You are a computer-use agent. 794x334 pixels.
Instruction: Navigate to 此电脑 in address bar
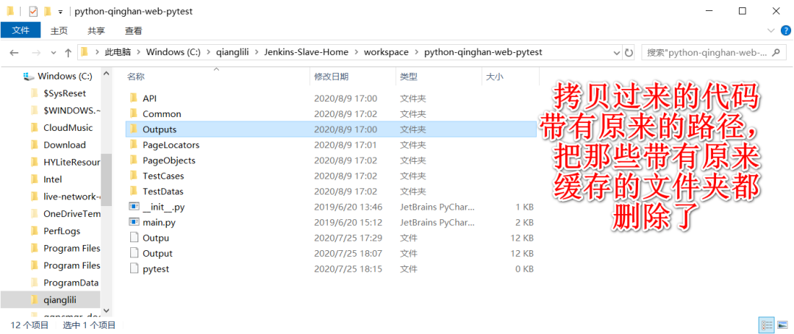click(118, 51)
